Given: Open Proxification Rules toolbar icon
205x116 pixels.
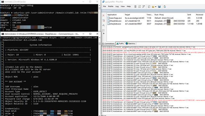Looking at the screenshot, I should coord(140,6).
